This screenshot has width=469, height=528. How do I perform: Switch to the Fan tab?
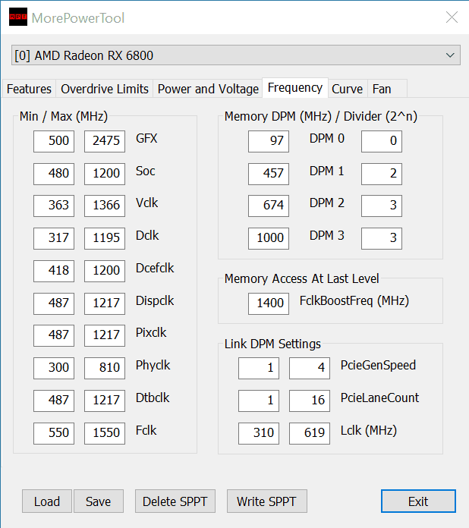pyautogui.click(x=388, y=89)
